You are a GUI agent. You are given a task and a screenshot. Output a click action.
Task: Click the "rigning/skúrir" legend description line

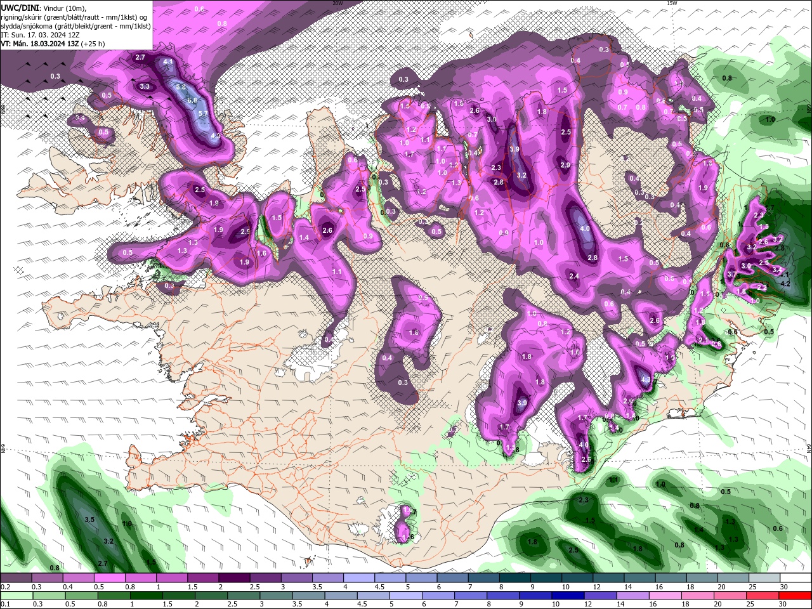coord(75,16)
